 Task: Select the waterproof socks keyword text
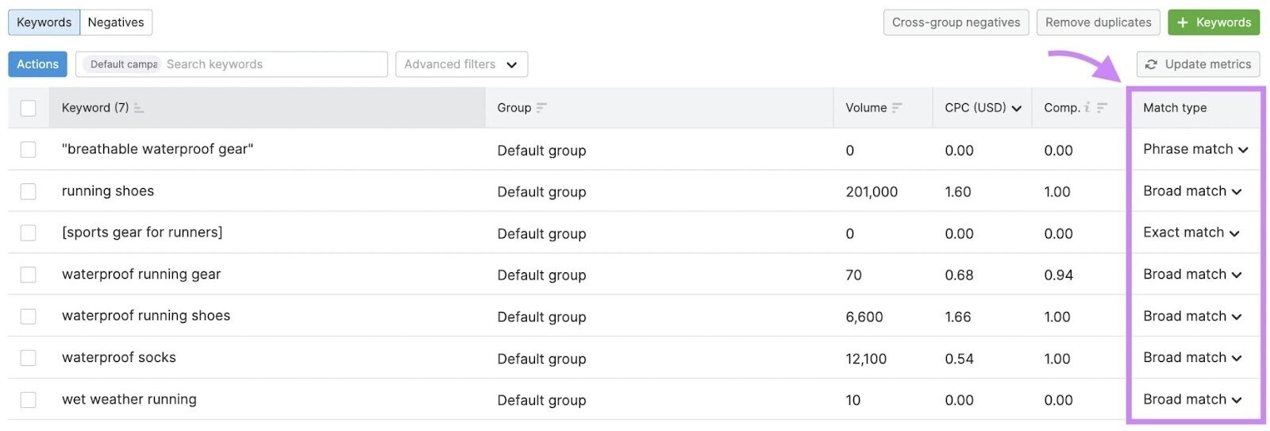(119, 358)
